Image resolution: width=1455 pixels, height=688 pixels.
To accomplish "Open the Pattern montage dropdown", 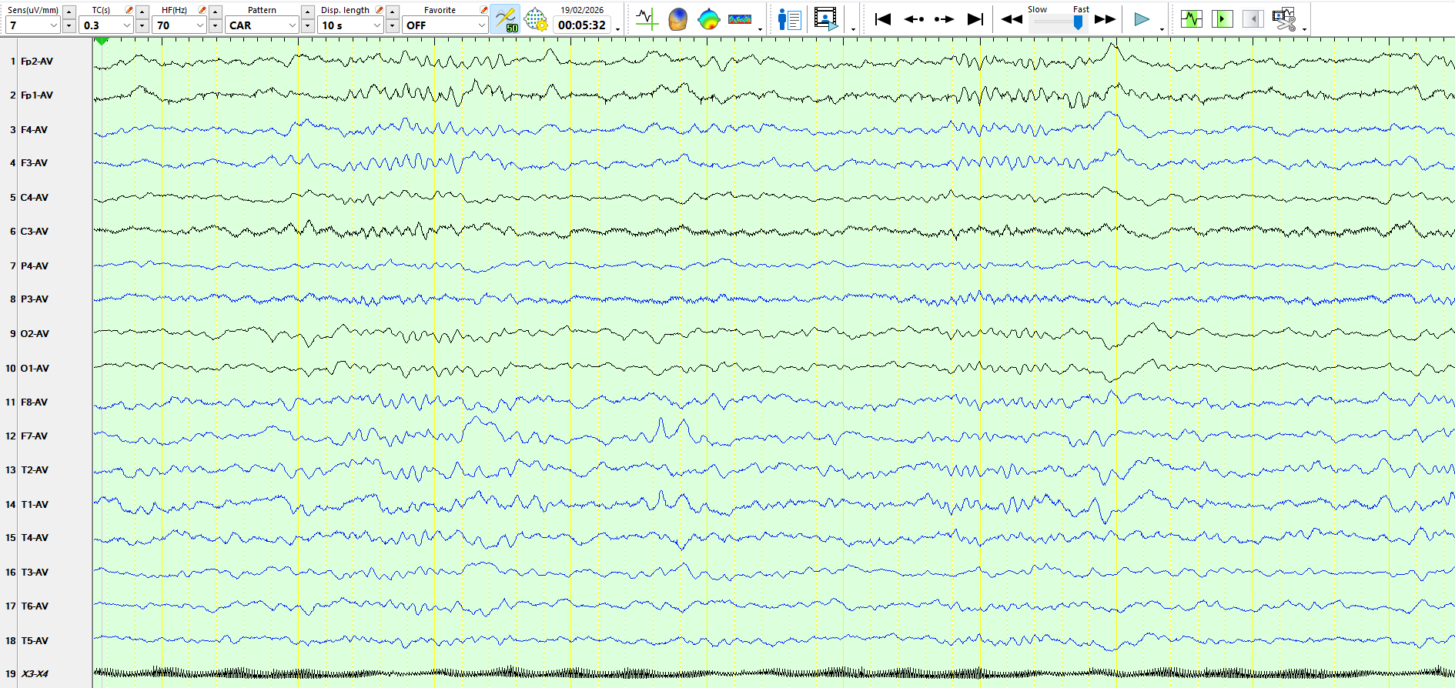I will (x=263, y=25).
